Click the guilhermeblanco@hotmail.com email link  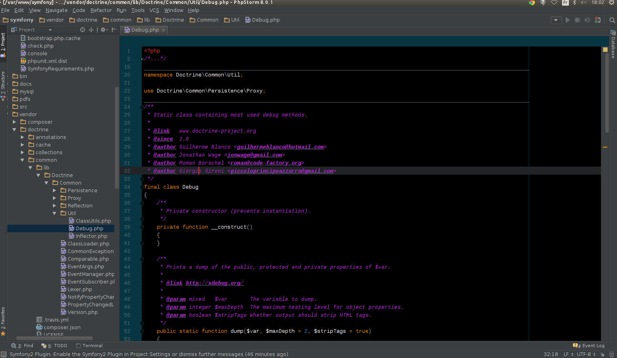pos(280,147)
